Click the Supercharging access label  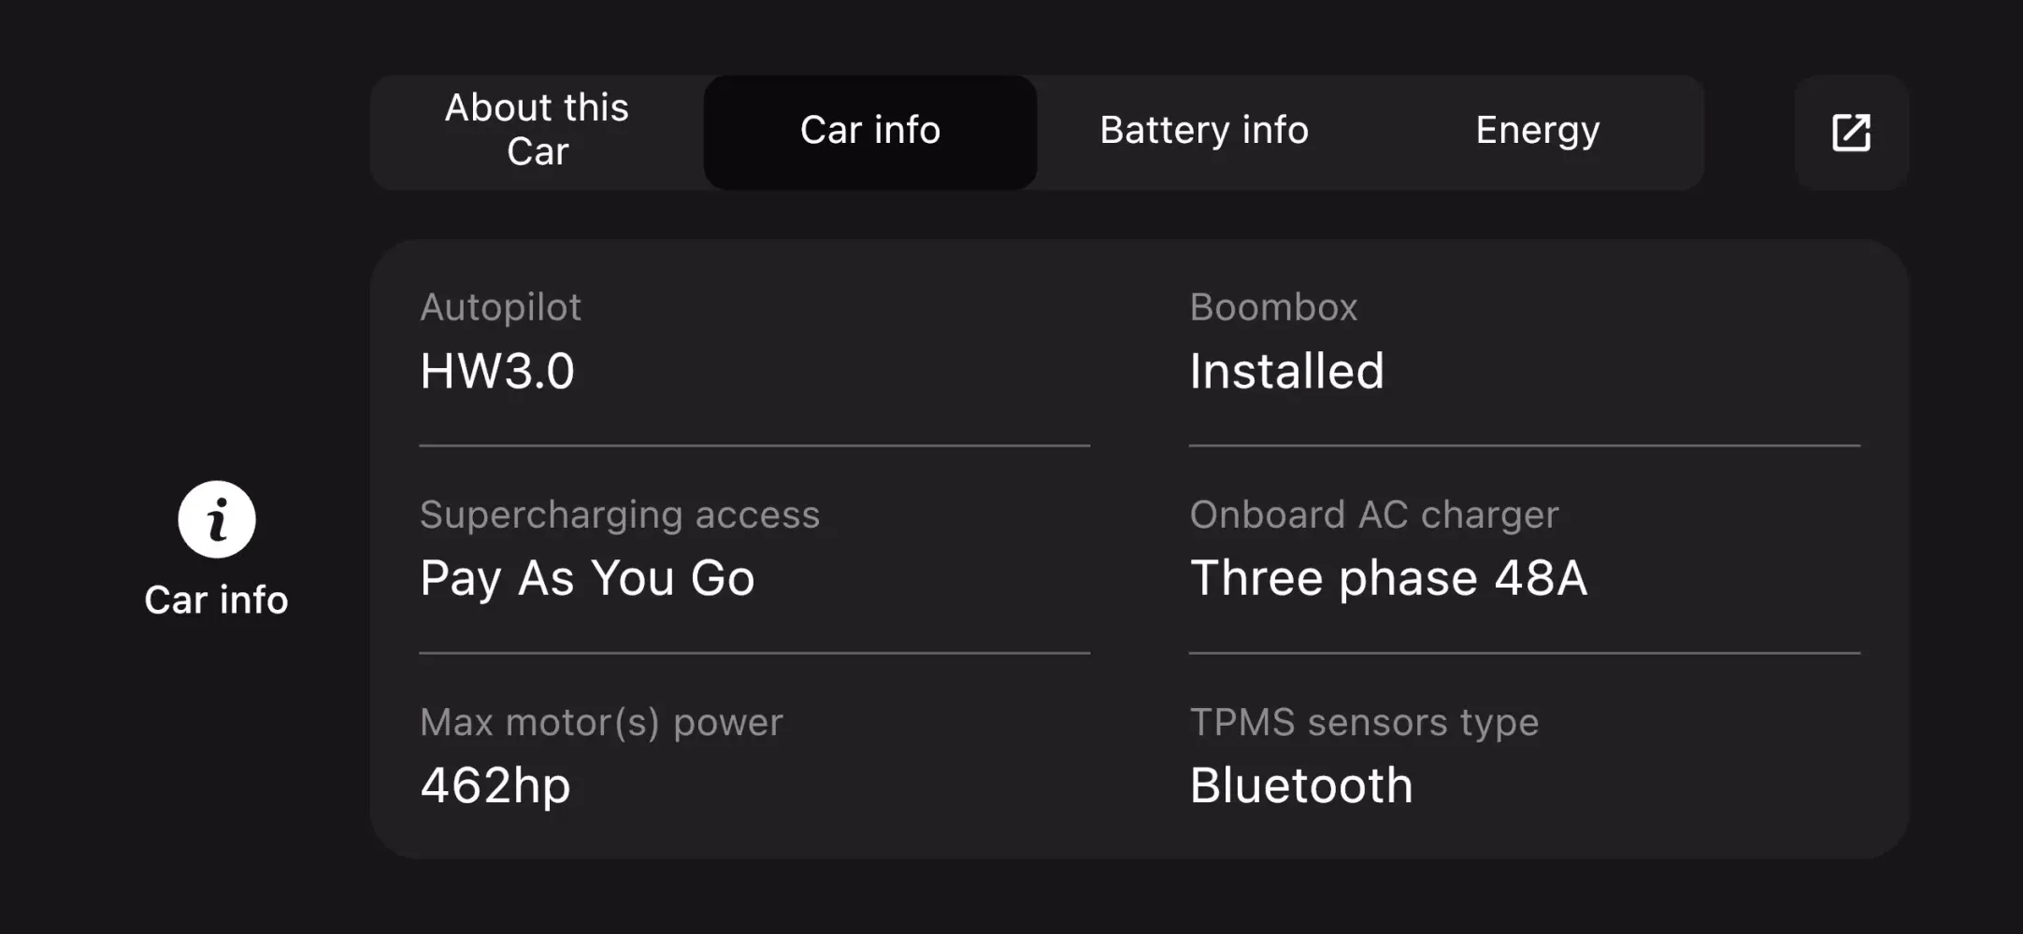[620, 514]
